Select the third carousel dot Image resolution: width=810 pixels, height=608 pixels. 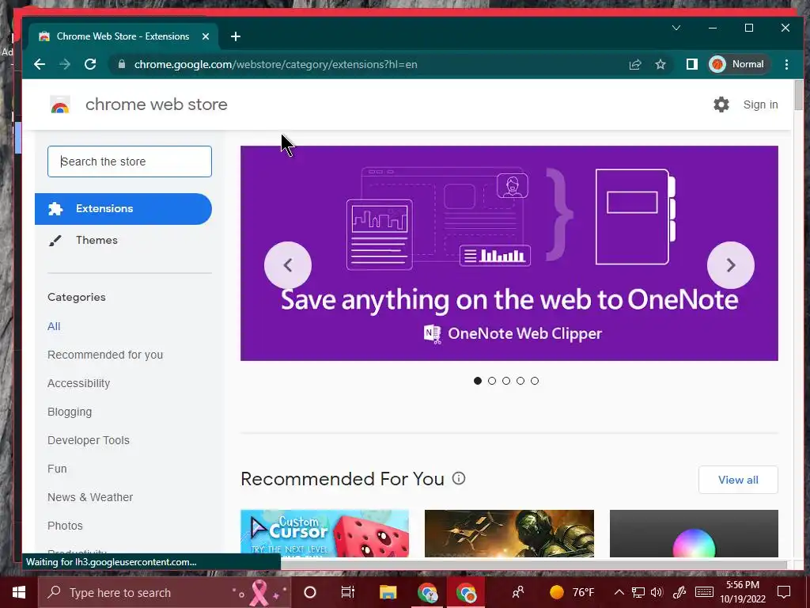coord(506,381)
